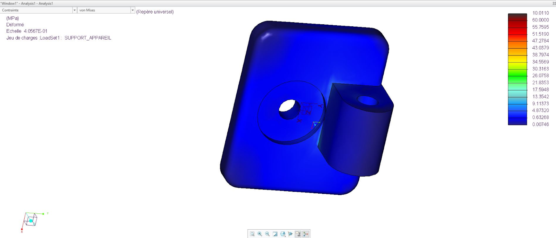Viewport: 556px width, 238px height.
Task: Toggle the spin center icon
Action: pyautogui.click(x=306, y=234)
